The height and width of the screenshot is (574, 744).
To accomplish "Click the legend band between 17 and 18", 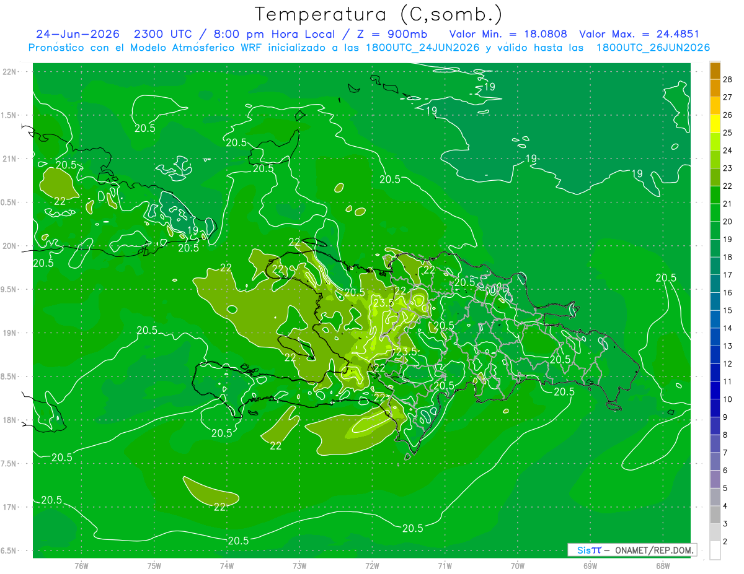I will [x=715, y=266].
